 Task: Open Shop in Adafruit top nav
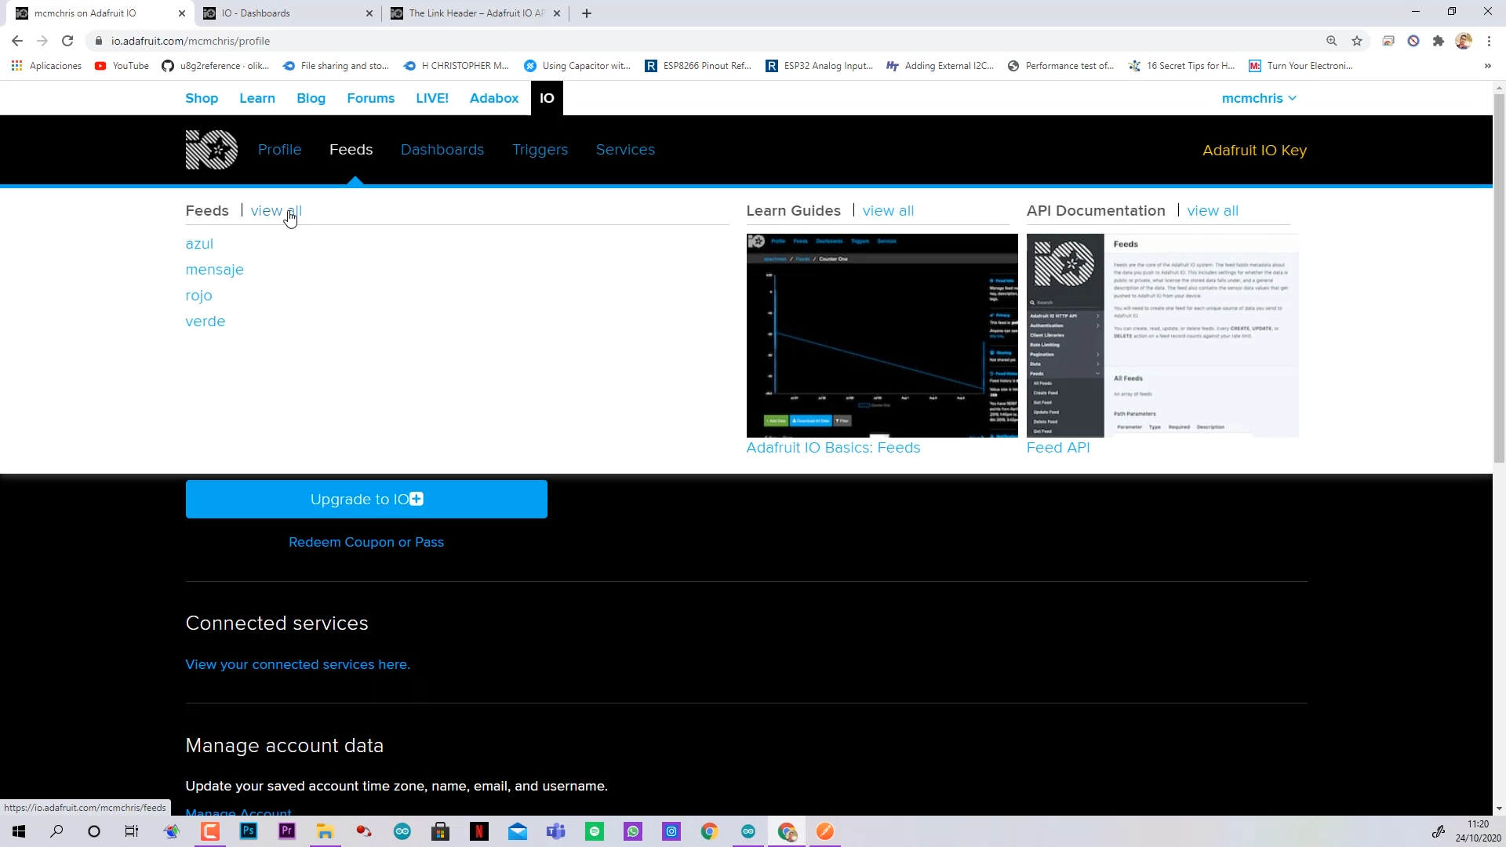[x=202, y=98]
